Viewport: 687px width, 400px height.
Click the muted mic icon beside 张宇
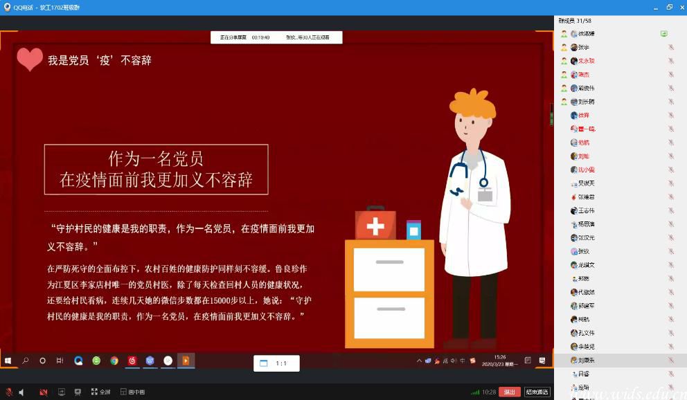coord(670,47)
